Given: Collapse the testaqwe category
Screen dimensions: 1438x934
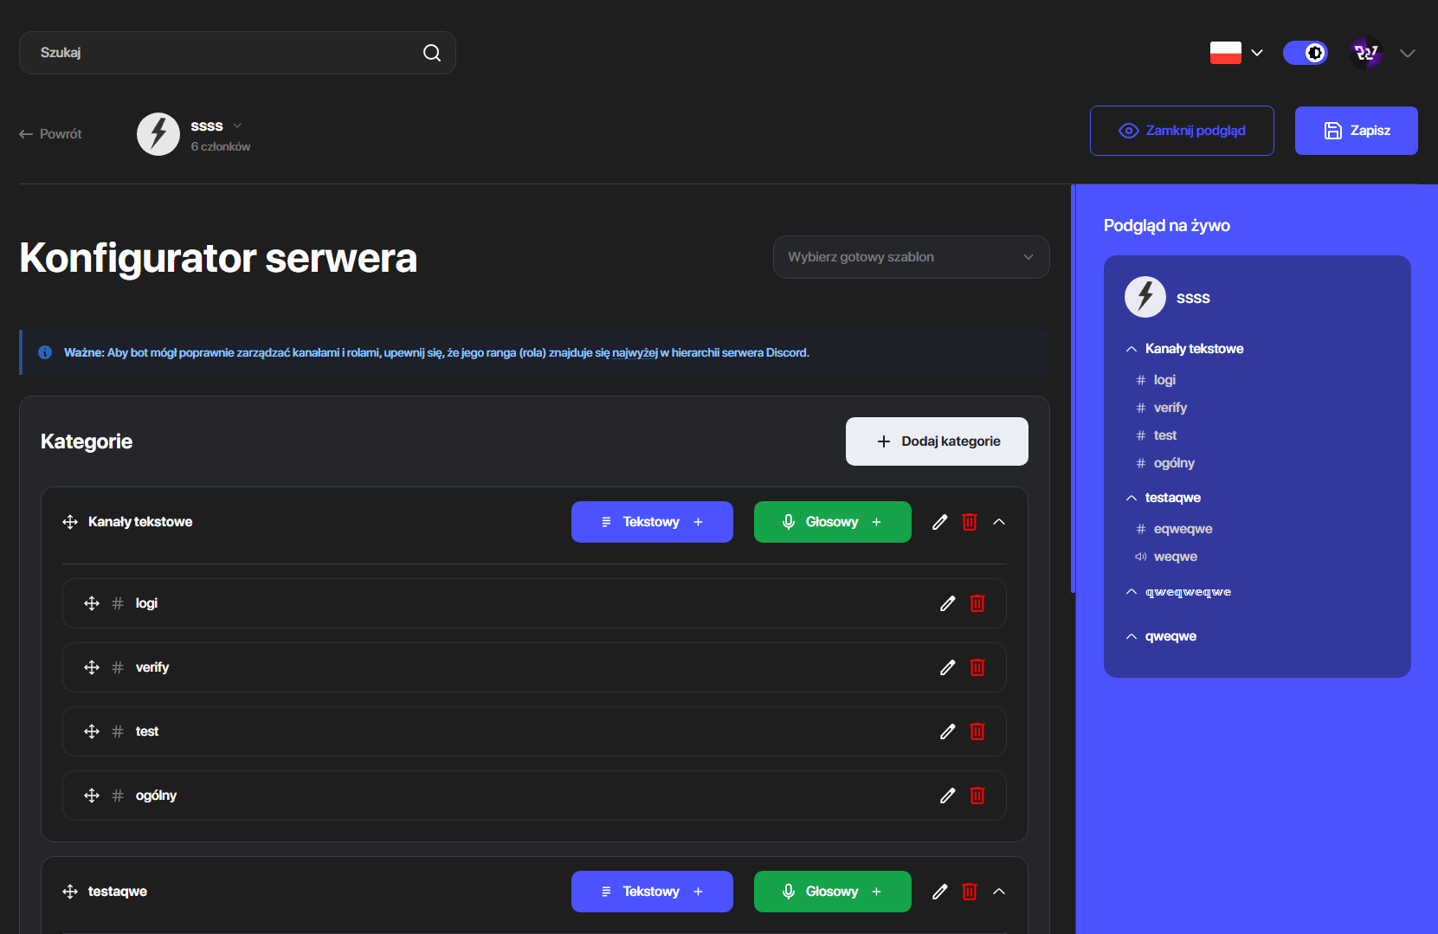Looking at the screenshot, I should click(x=999, y=892).
